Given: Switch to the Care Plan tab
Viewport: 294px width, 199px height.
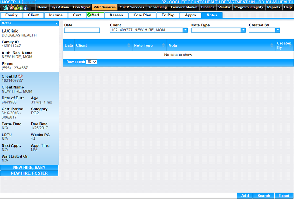Looking at the screenshot, I should pos(142,15).
